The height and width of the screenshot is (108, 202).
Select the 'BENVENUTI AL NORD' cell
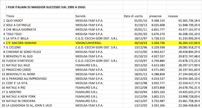40,74
